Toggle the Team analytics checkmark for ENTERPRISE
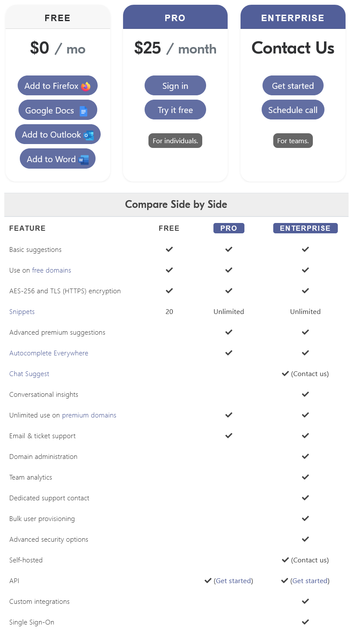This screenshot has width=352, height=634. 305,477
